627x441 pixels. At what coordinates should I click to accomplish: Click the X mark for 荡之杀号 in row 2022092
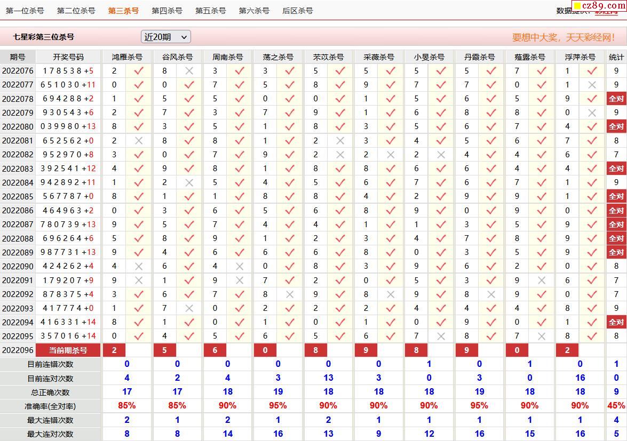[x=290, y=294]
